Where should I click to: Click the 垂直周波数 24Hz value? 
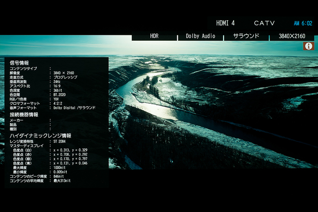point(58,81)
